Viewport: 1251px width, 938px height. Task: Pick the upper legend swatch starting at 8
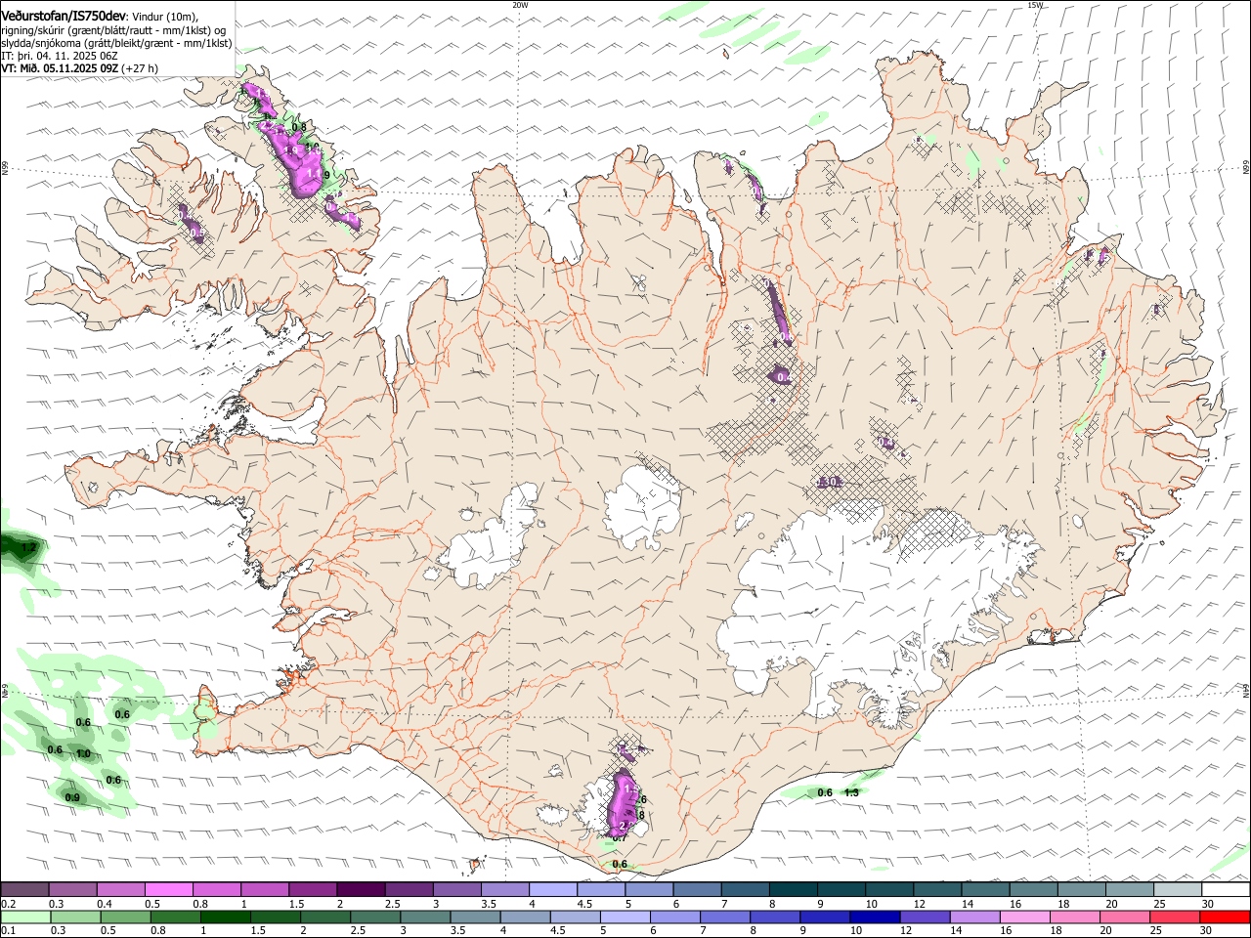(792, 889)
